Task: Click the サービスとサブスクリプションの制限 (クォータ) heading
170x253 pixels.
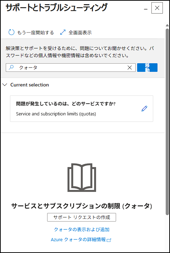Action: 82,206
